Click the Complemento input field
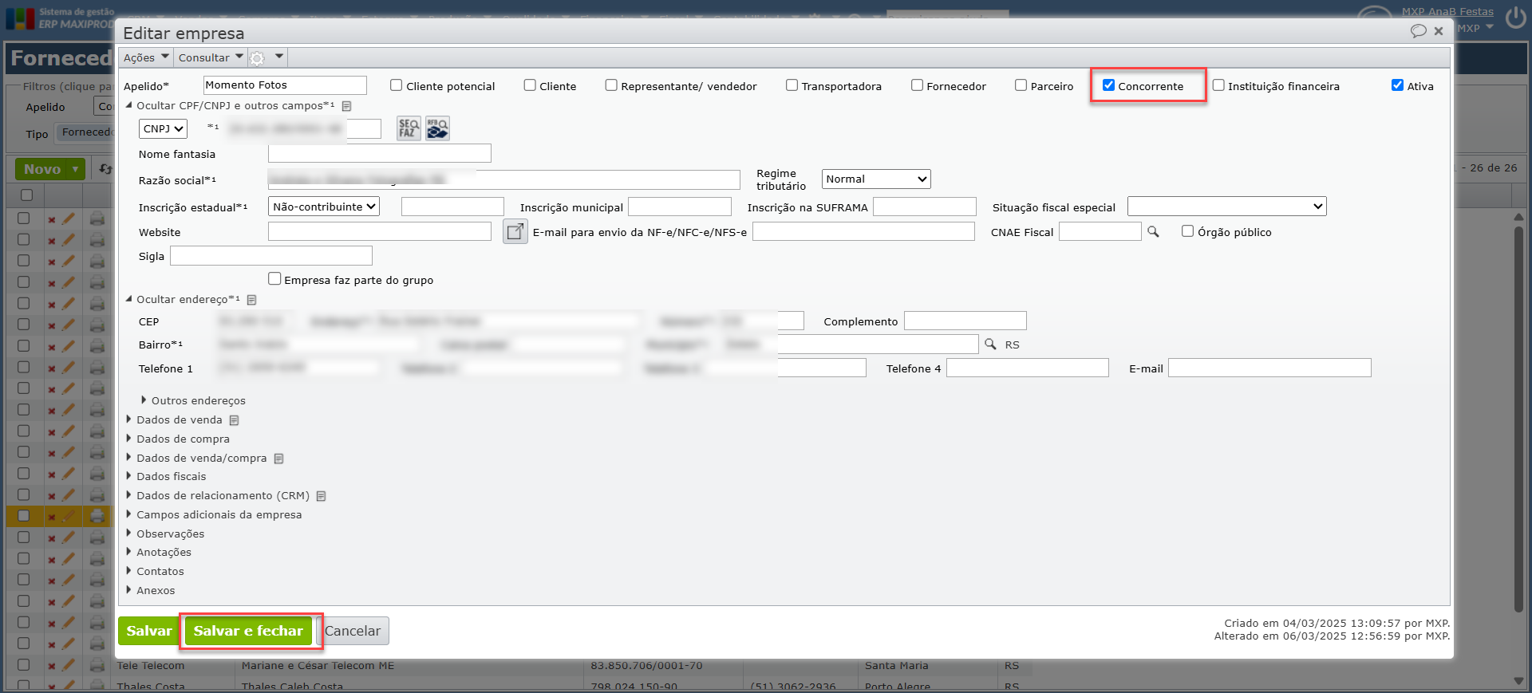The image size is (1532, 693). point(965,321)
